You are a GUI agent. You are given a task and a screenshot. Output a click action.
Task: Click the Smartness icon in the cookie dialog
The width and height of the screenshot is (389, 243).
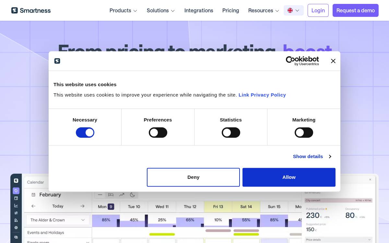click(x=57, y=61)
